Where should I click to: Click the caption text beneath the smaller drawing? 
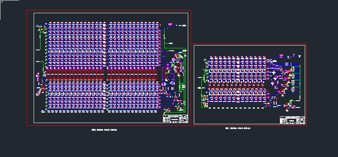click(238, 128)
